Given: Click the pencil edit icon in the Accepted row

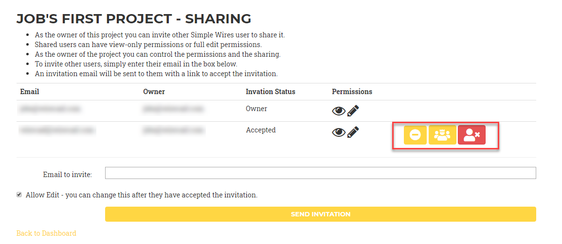Looking at the screenshot, I should coord(353,132).
